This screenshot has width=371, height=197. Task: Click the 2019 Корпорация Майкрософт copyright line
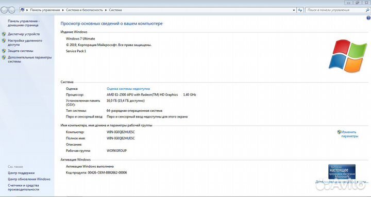[x=109, y=45]
